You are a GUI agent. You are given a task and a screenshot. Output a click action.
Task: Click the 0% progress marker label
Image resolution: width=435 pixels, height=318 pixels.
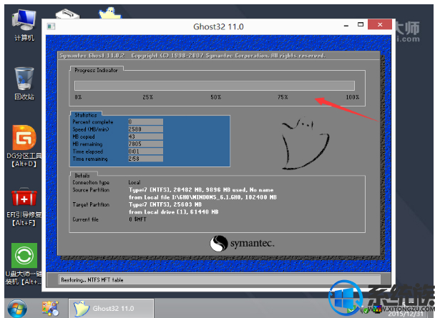[78, 97]
